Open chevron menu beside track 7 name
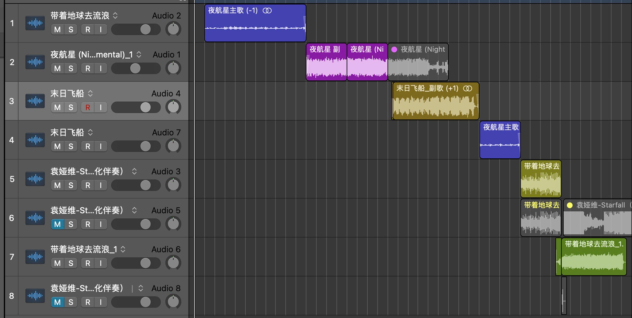The height and width of the screenshot is (318, 632). coord(123,249)
